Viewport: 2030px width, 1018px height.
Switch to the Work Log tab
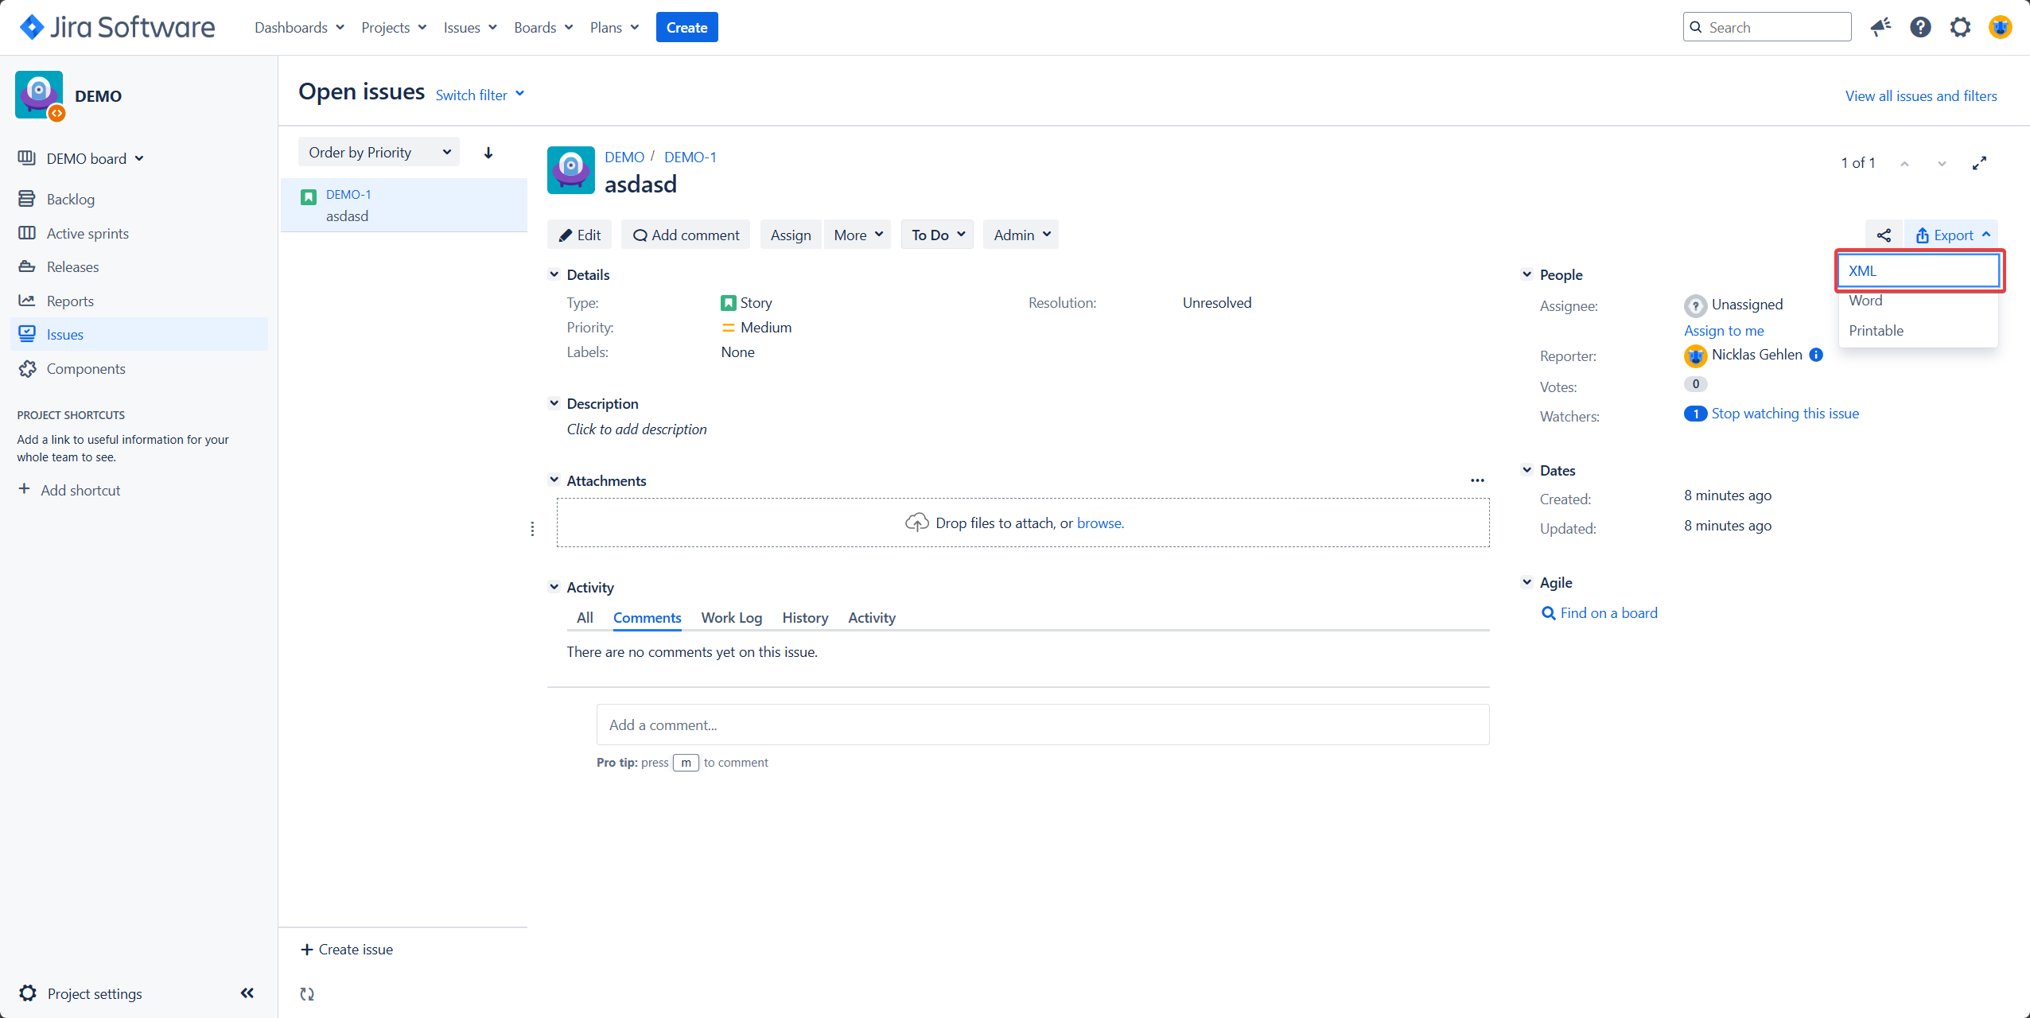[x=731, y=618]
